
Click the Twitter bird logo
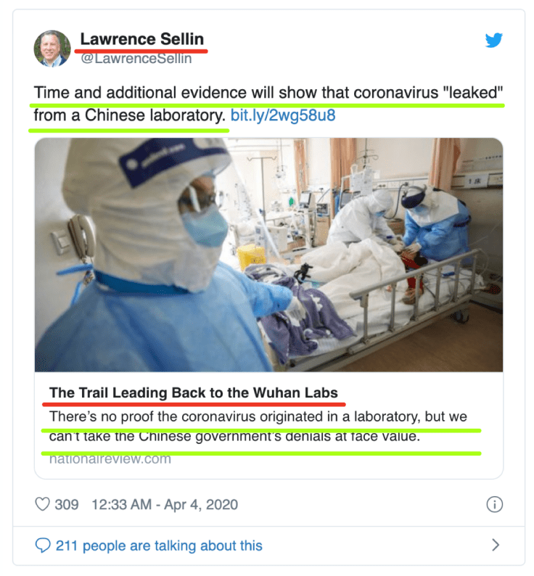(x=493, y=40)
